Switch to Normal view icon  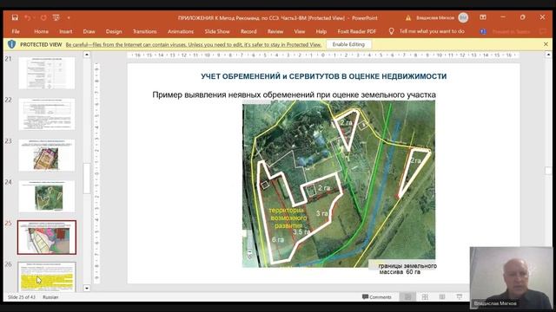407,296
